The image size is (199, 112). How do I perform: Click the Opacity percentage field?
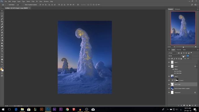click(188, 56)
